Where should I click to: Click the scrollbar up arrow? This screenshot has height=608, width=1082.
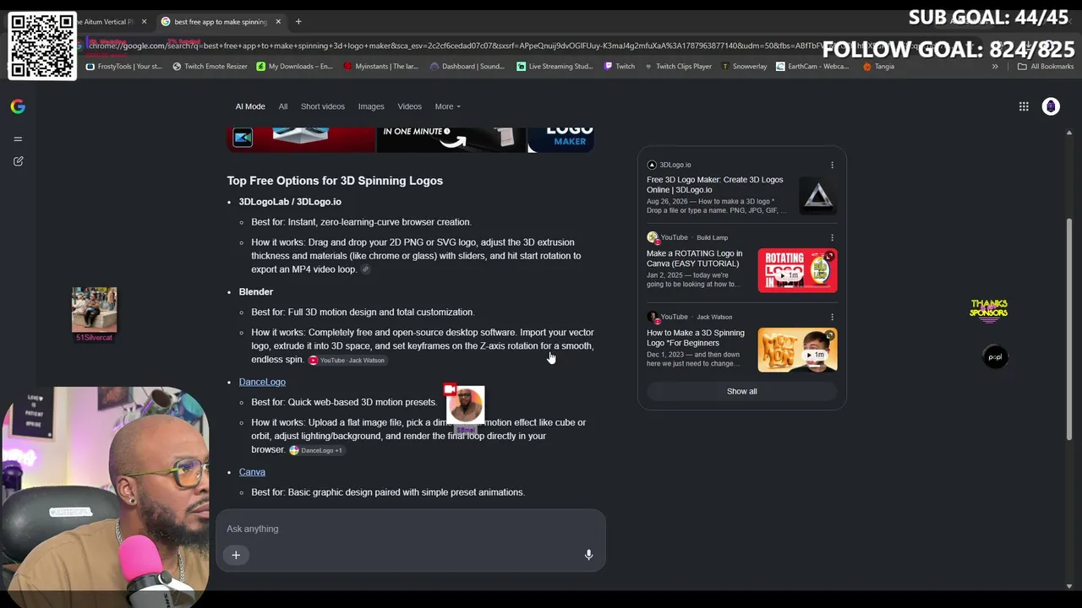[x=1069, y=133]
